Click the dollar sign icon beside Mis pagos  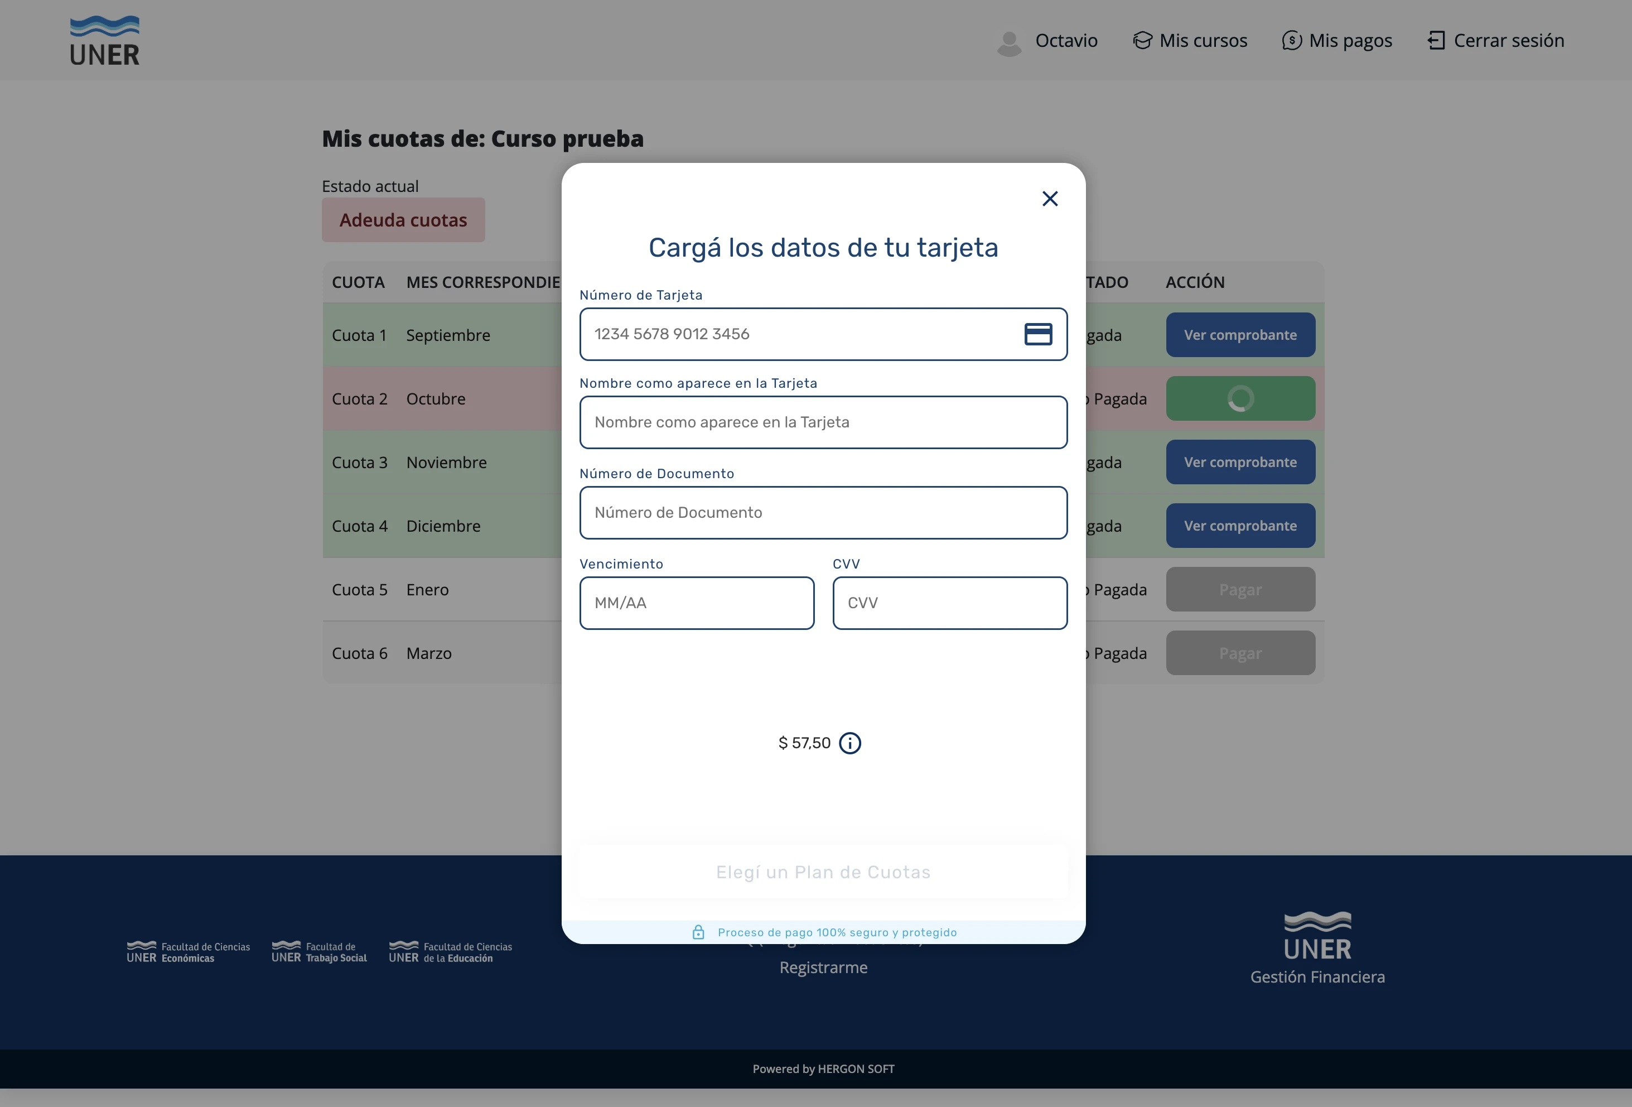[x=1292, y=40]
